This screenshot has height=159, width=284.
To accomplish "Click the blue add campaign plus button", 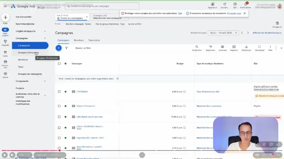I will click(59, 48).
